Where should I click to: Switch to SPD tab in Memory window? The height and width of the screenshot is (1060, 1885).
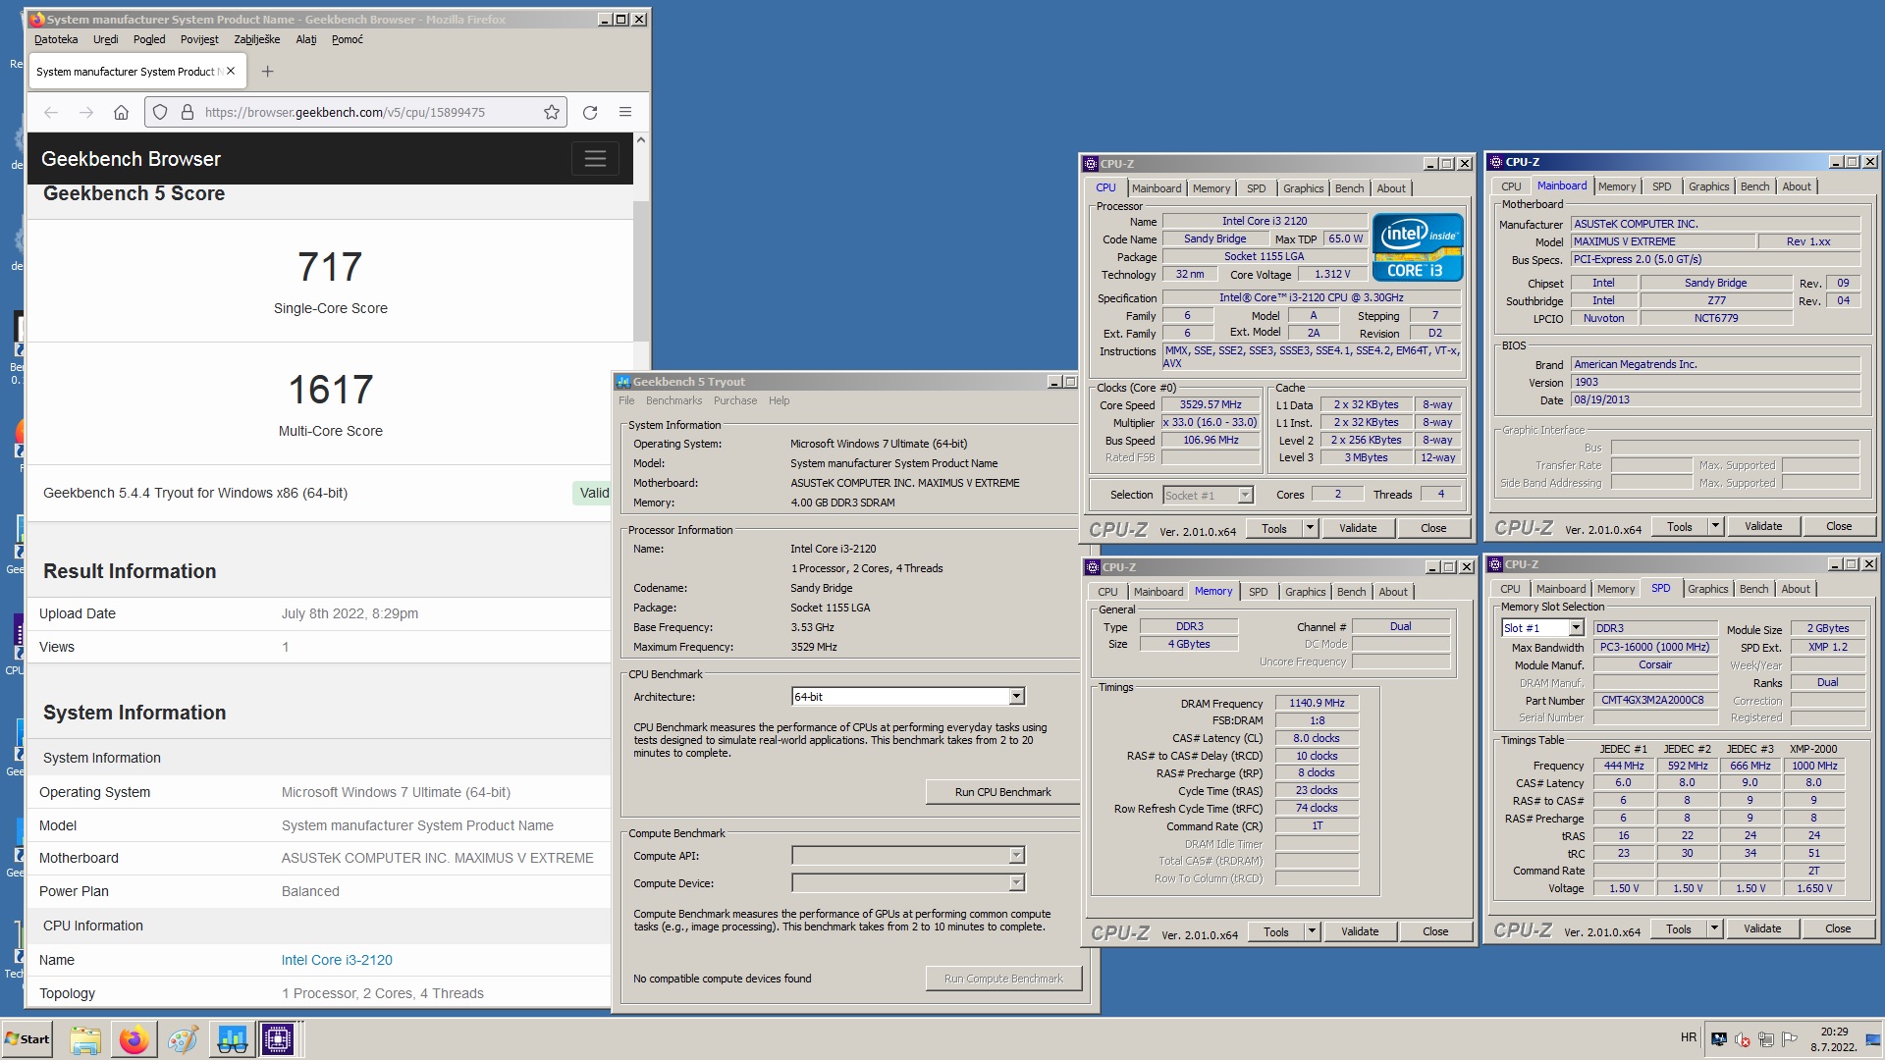click(1258, 592)
